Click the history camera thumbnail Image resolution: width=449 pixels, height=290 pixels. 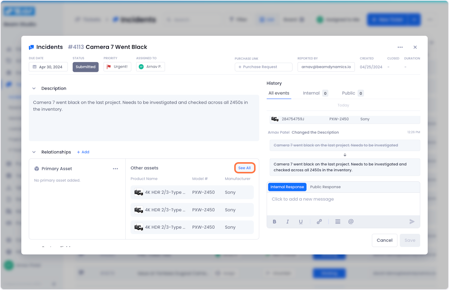[x=275, y=119]
